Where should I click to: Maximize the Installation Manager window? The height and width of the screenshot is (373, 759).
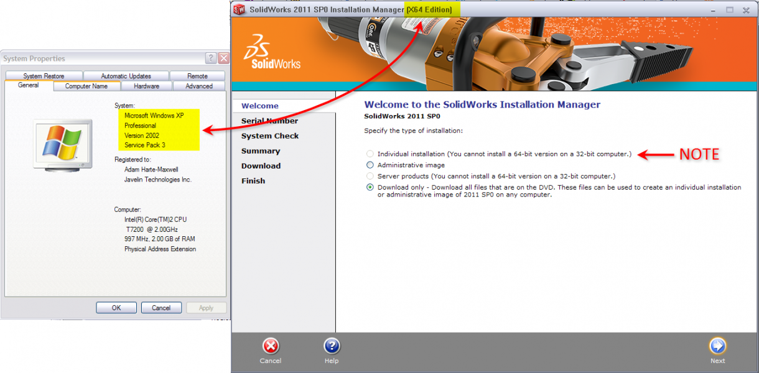click(x=730, y=9)
